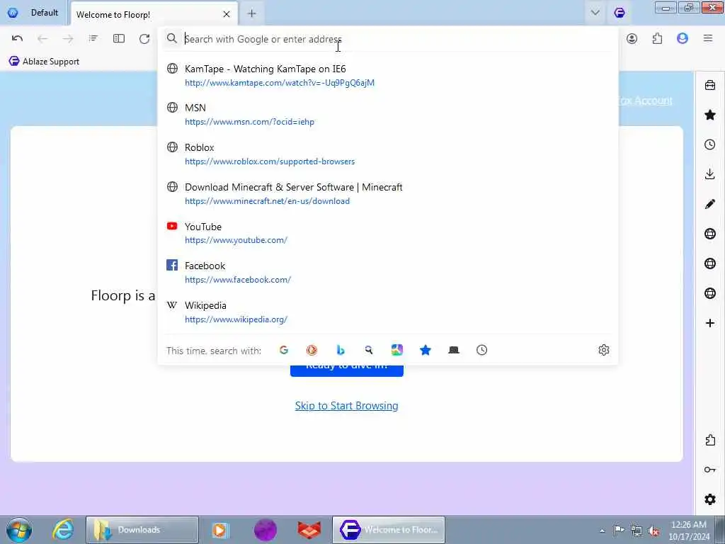Screen dimensions: 725x544
Task: Add a new web panel with plus
Action: point(709,323)
